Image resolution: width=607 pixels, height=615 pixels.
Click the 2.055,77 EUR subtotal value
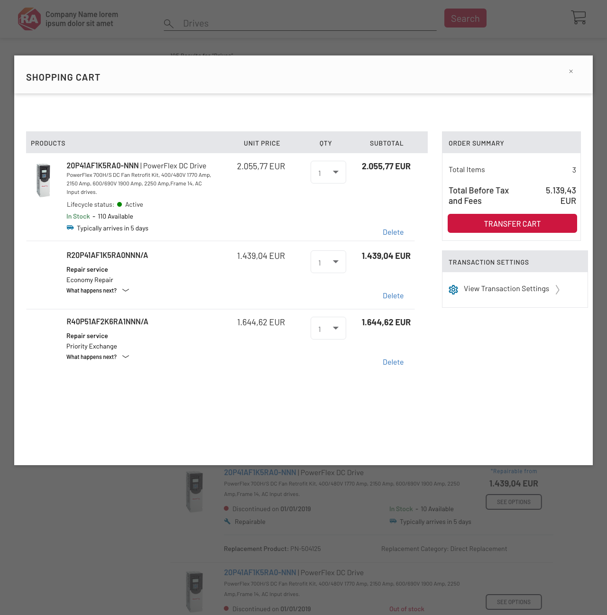[386, 166]
